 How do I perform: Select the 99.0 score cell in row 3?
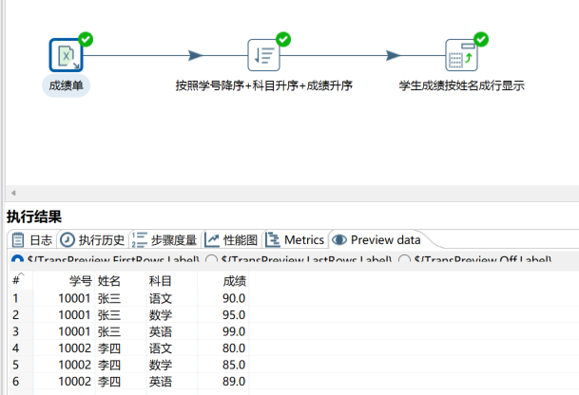(x=234, y=331)
